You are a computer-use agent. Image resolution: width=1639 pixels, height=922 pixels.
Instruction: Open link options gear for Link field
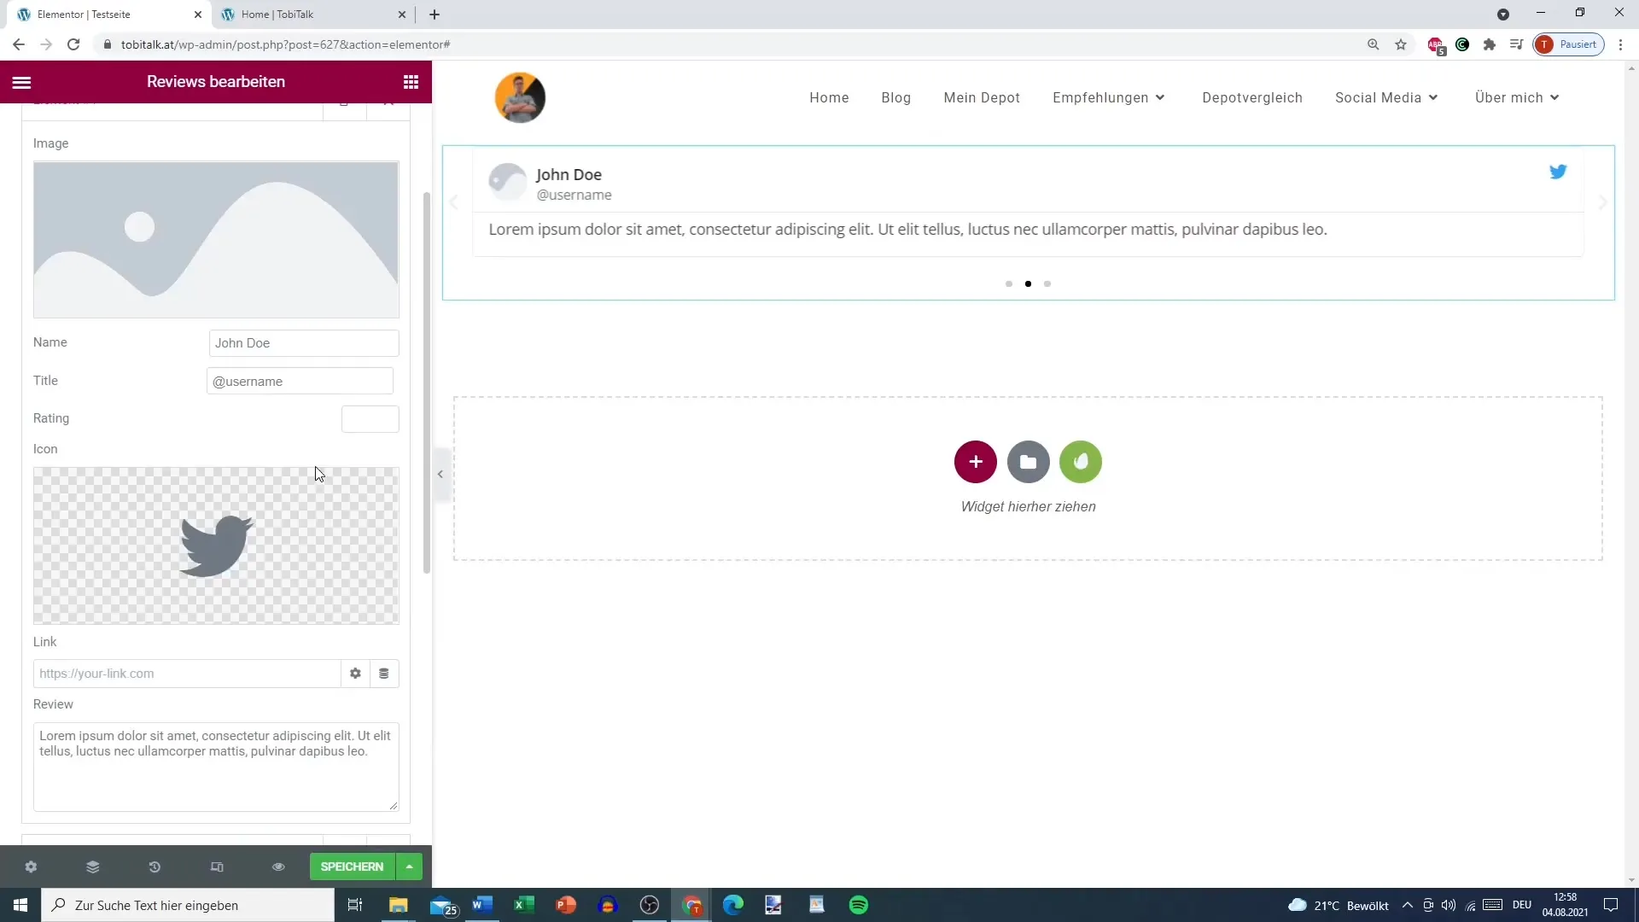(355, 674)
